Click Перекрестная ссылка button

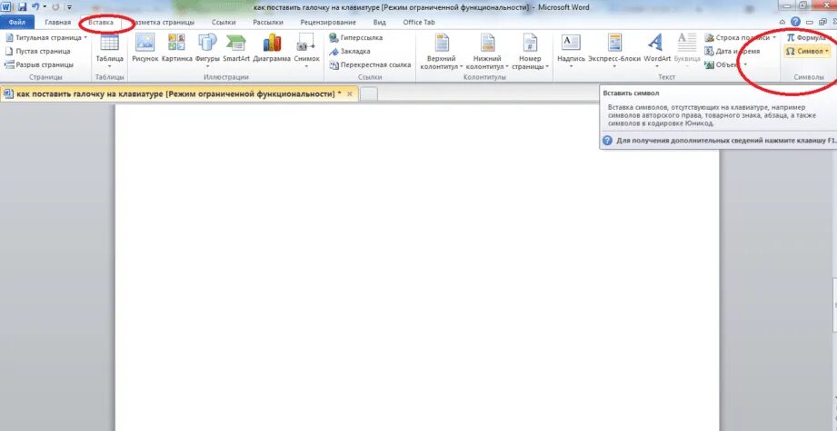click(370, 64)
